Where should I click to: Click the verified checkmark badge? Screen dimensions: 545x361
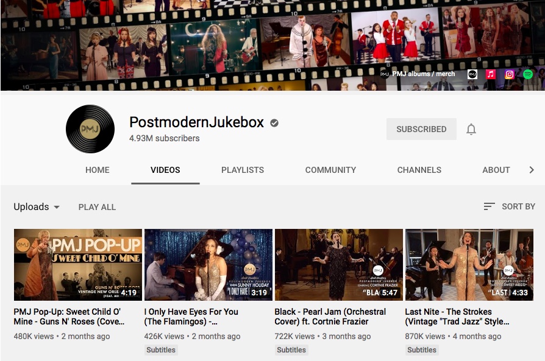[274, 123]
